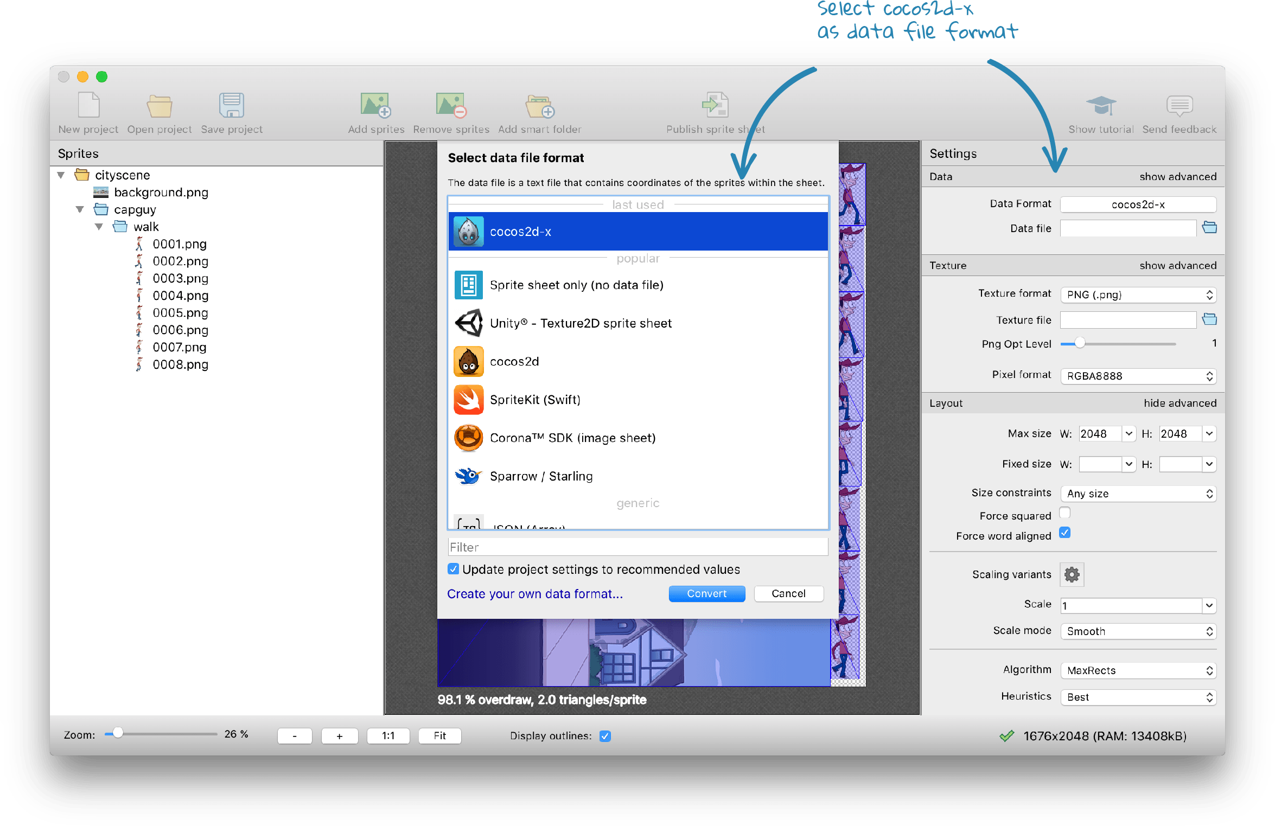Open the Size constraints dropdown
The width and height of the screenshot is (1275, 826).
pos(1138,494)
